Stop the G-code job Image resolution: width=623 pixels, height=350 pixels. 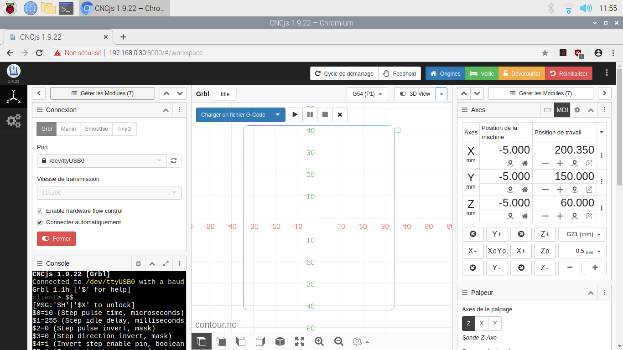tap(325, 115)
